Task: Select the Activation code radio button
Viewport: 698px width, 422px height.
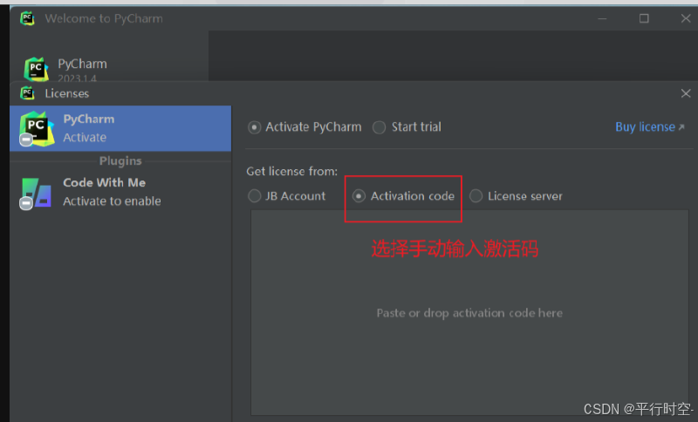Action: [359, 196]
